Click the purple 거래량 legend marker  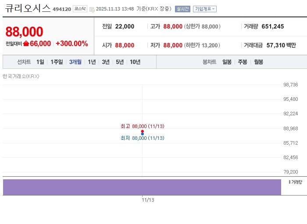coord(289,181)
